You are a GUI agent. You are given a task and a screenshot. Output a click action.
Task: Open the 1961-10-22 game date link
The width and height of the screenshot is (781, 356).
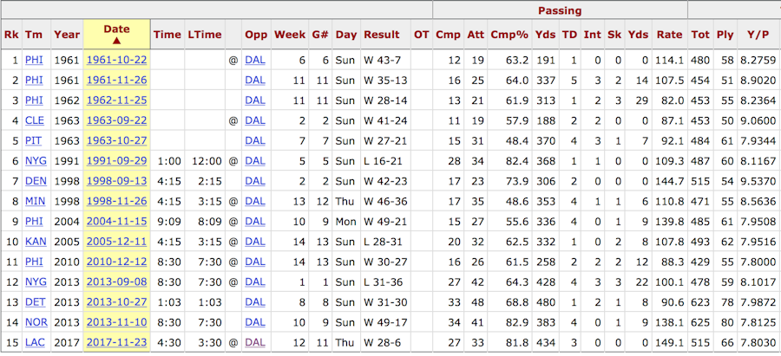coord(116,61)
